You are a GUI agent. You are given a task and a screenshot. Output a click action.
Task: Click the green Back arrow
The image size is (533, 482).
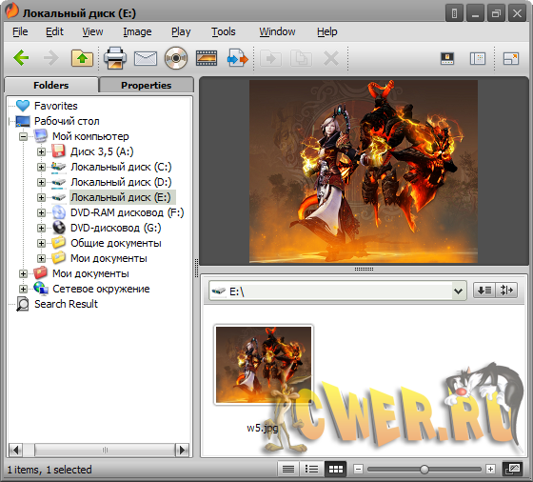[x=21, y=58]
